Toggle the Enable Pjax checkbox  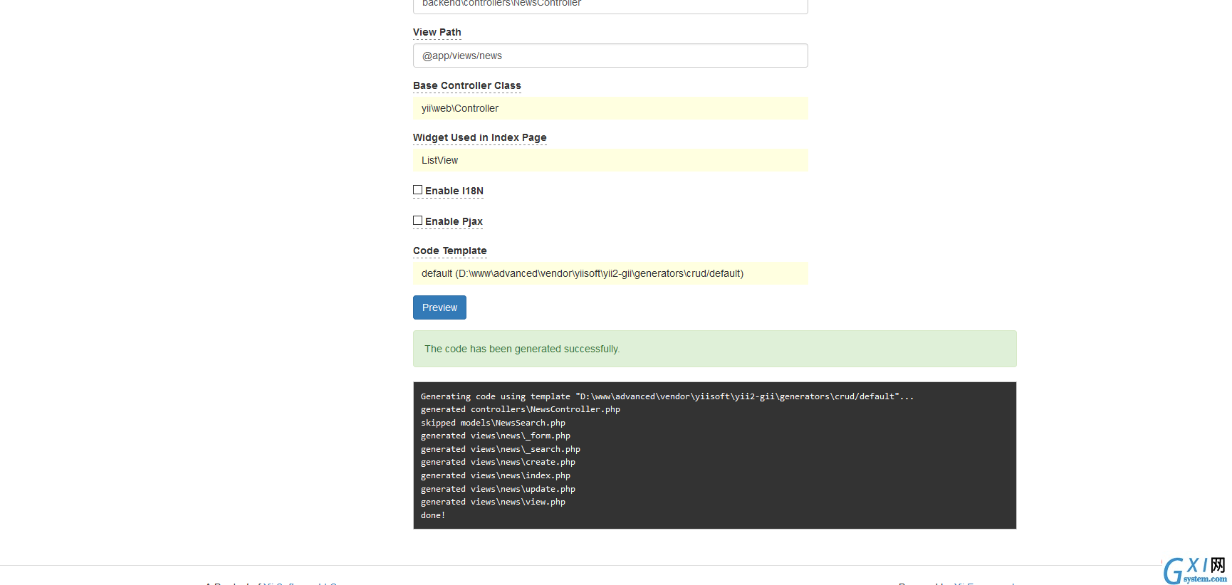[418, 221]
